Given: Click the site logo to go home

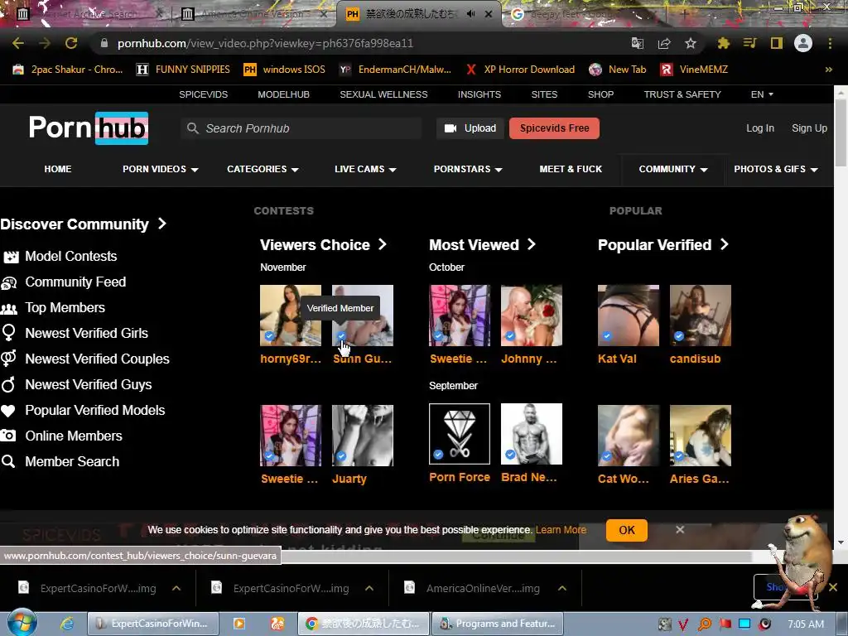Looking at the screenshot, I should 89,128.
